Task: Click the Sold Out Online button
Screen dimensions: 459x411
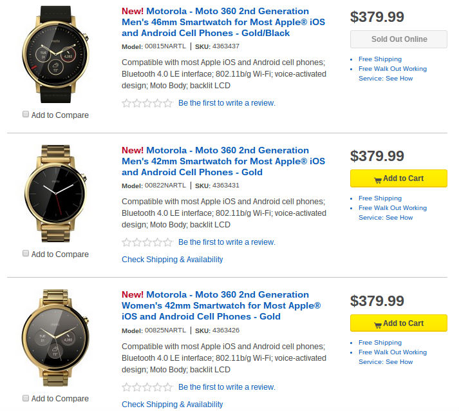Action: [x=398, y=39]
